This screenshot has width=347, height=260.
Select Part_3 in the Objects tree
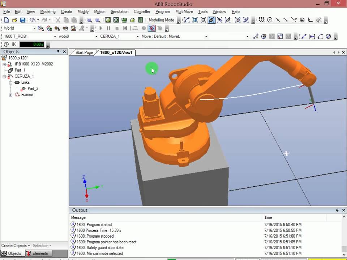coord(33,89)
